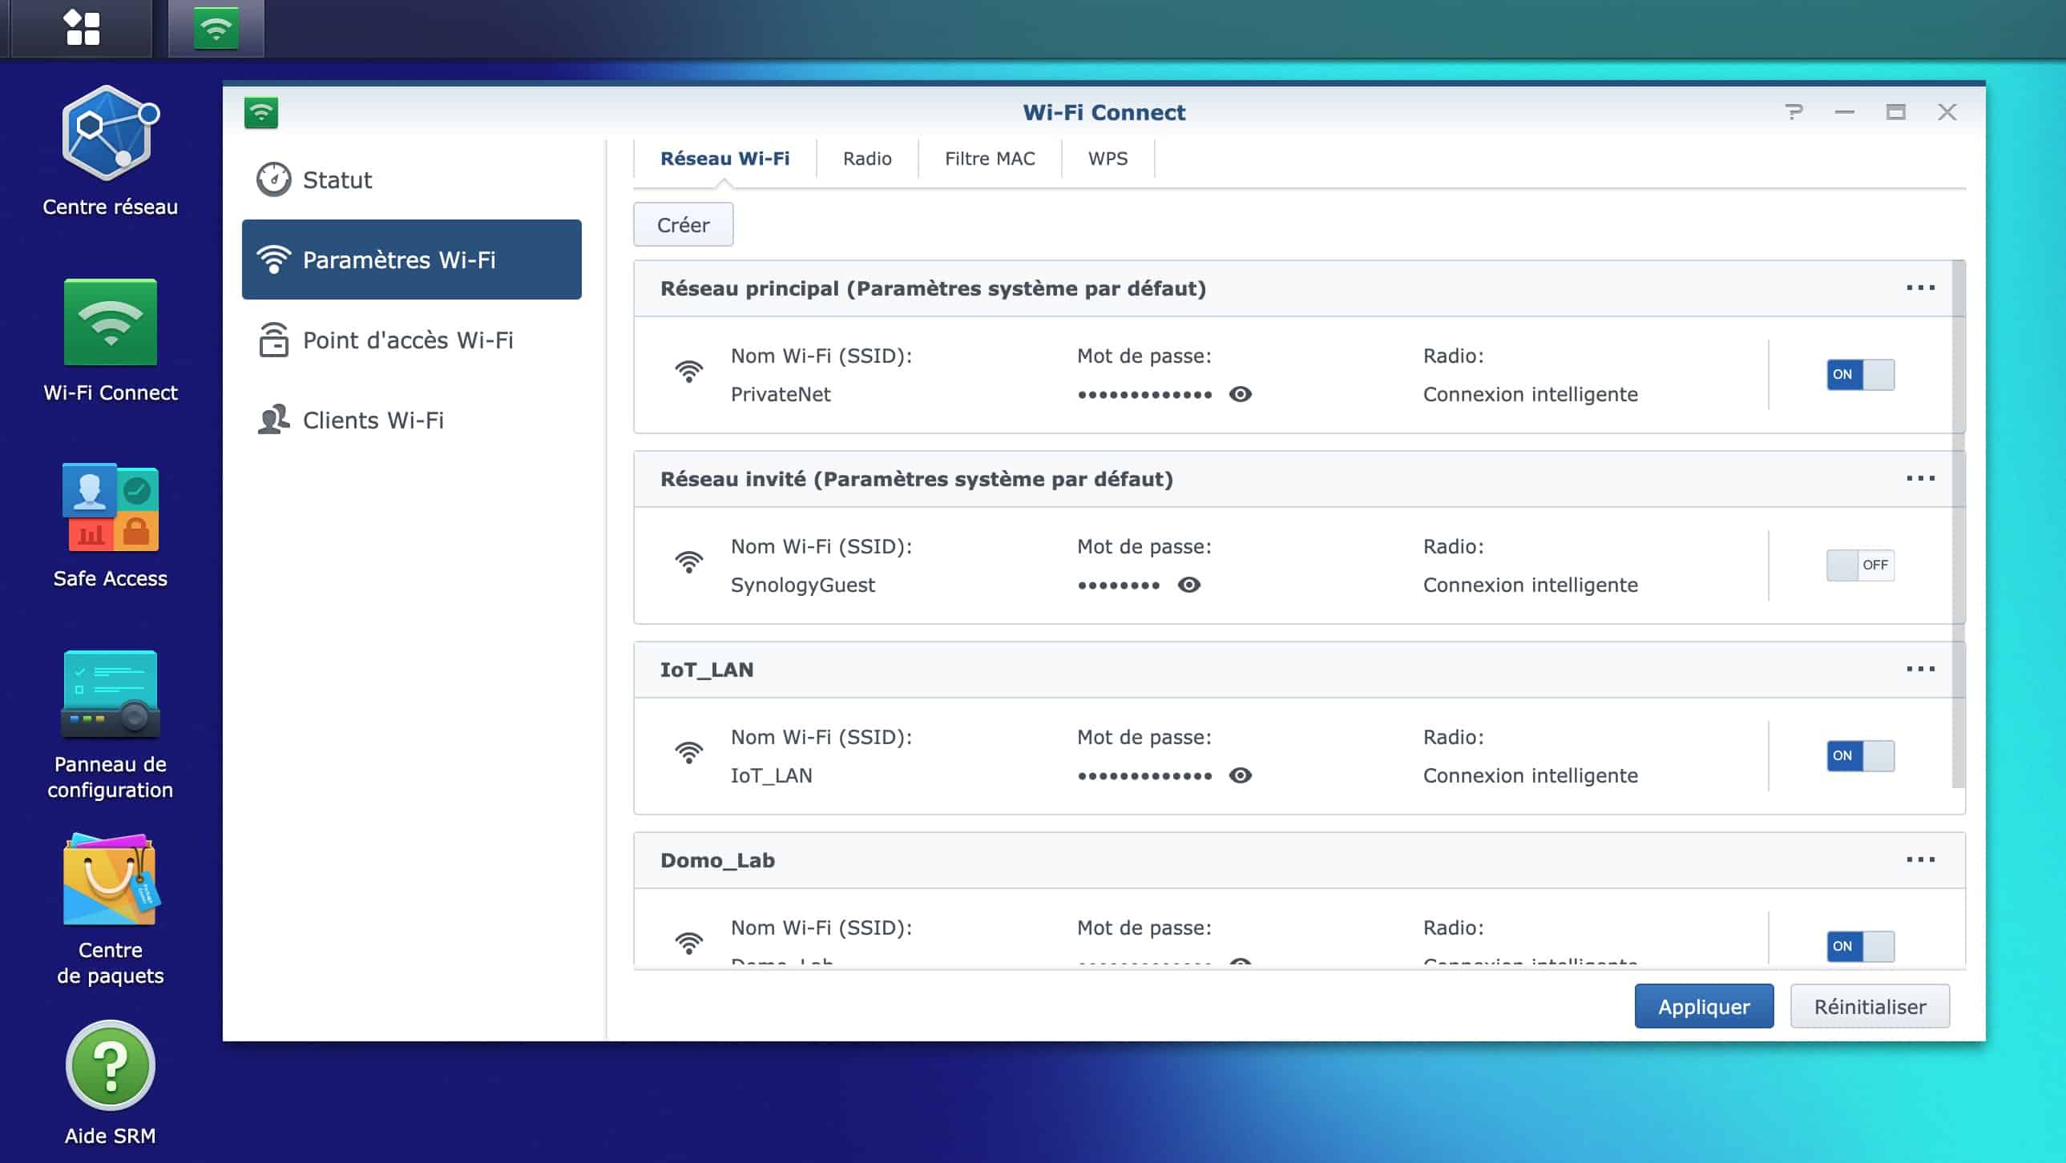The image size is (2066, 1163).
Task: Click the Appliquer button
Action: pos(1705,1007)
